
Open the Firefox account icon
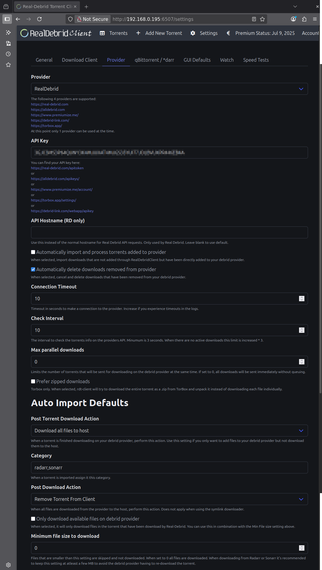pyautogui.click(x=294, y=19)
